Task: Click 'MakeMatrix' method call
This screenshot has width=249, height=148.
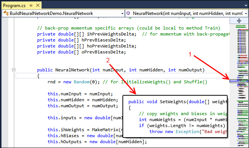Action: 105,130
